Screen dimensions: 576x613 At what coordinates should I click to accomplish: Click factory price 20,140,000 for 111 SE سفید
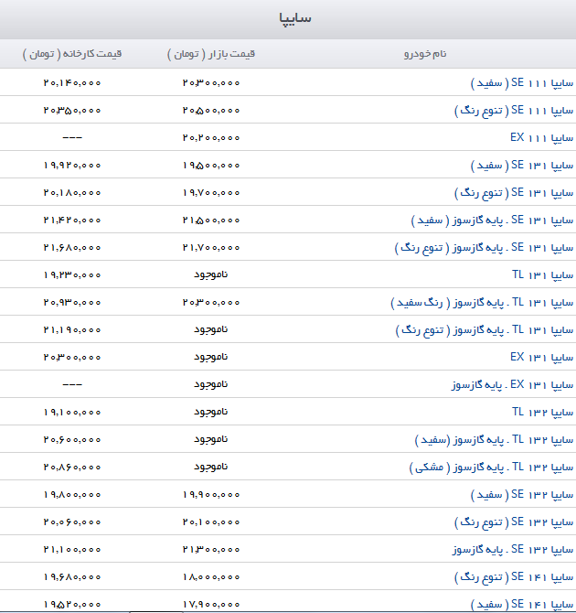(72, 83)
